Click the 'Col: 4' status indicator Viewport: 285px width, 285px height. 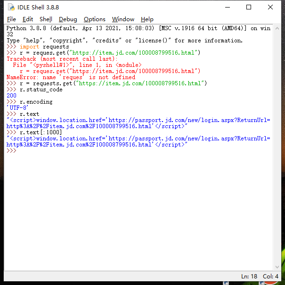pyautogui.click(x=270, y=276)
